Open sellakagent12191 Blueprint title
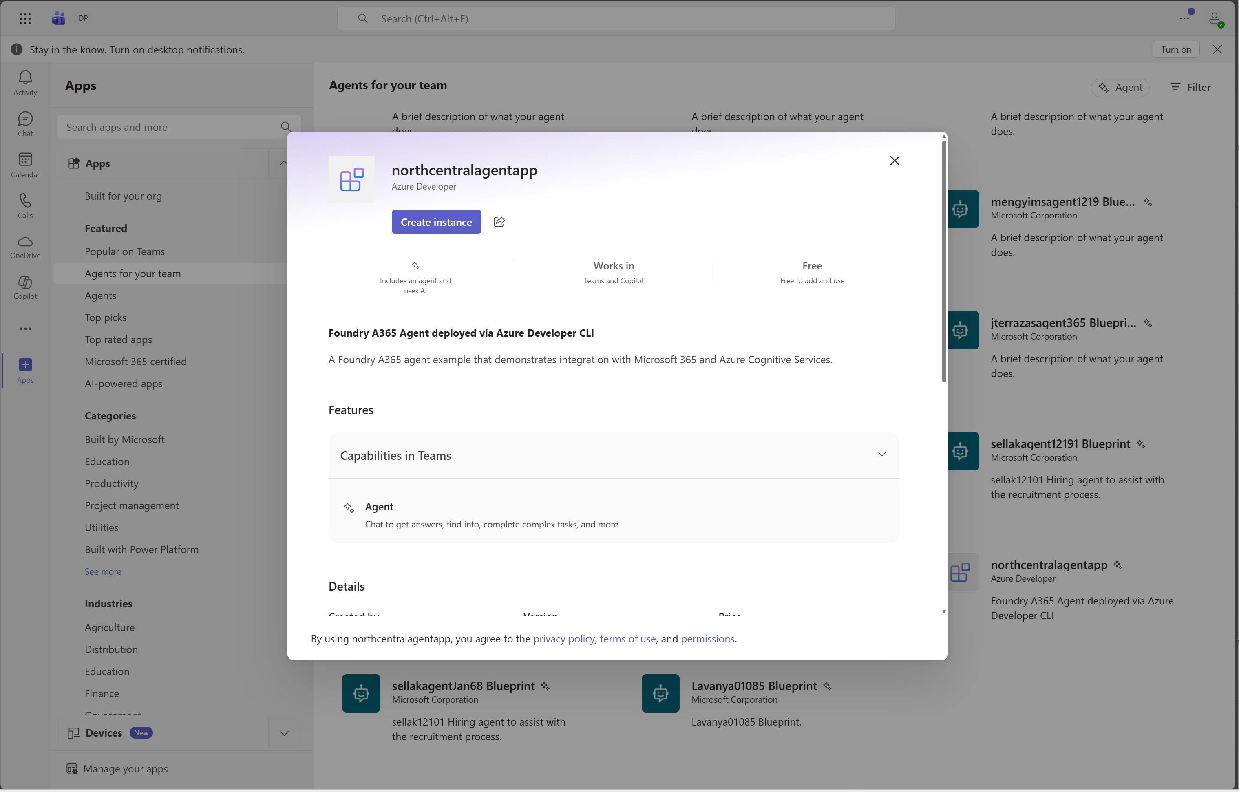Image resolution: width=1239 pixels, height=792 pixels. [x=1060, y=444]
